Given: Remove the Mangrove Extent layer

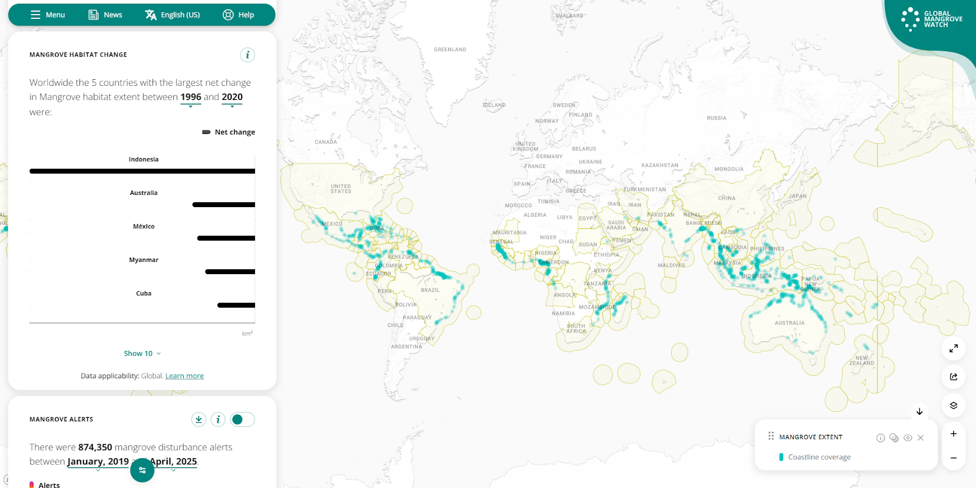Looking at the screenshot, I should tap(920, 438).
